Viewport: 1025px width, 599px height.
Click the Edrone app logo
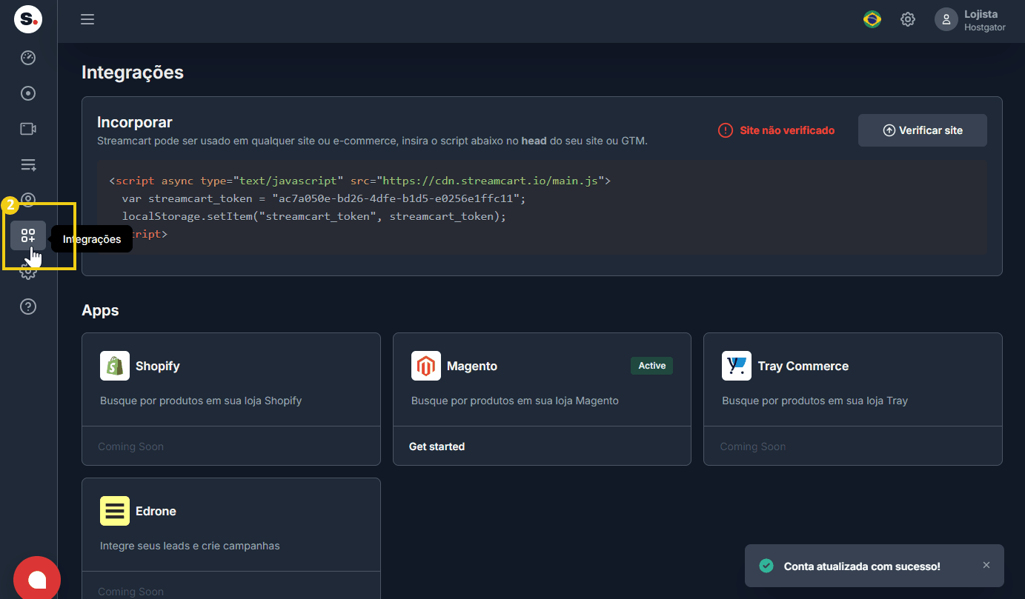tap(115, 511)
